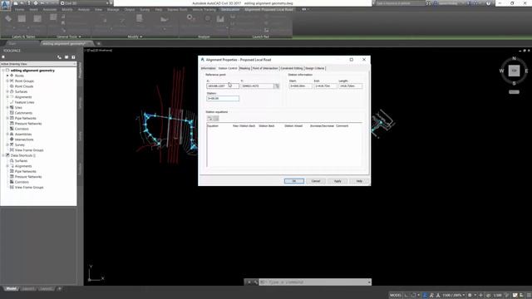Click the command line input
The height and width of the screenshot is (299, 532).
pos(314,282)
